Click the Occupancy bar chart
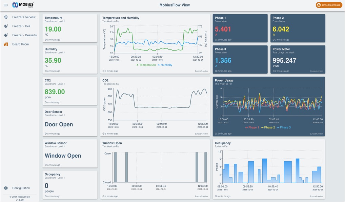 click(269, 168)
